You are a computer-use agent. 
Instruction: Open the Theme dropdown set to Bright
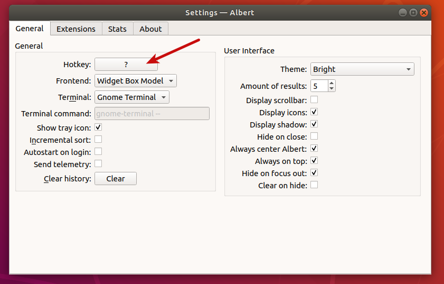[x=362, y=69]
